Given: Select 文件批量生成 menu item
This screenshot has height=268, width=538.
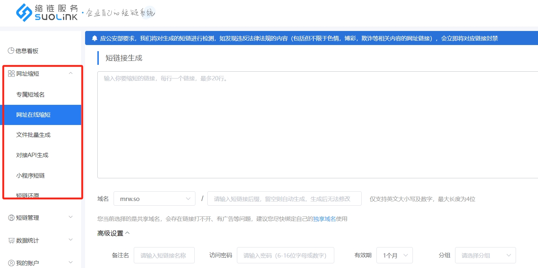Looking at the screenshot, I should 34,135.
